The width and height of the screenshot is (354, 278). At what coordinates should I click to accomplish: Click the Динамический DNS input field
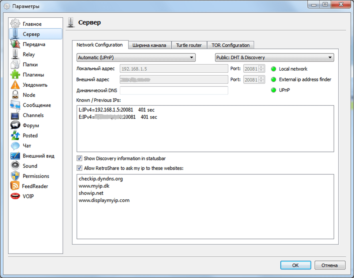point(174,90)
